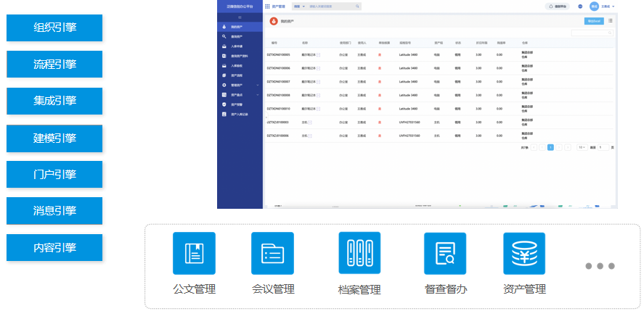Select the 内容引擎 tab
The image size is (644, 311).
(x=54, y=248)
